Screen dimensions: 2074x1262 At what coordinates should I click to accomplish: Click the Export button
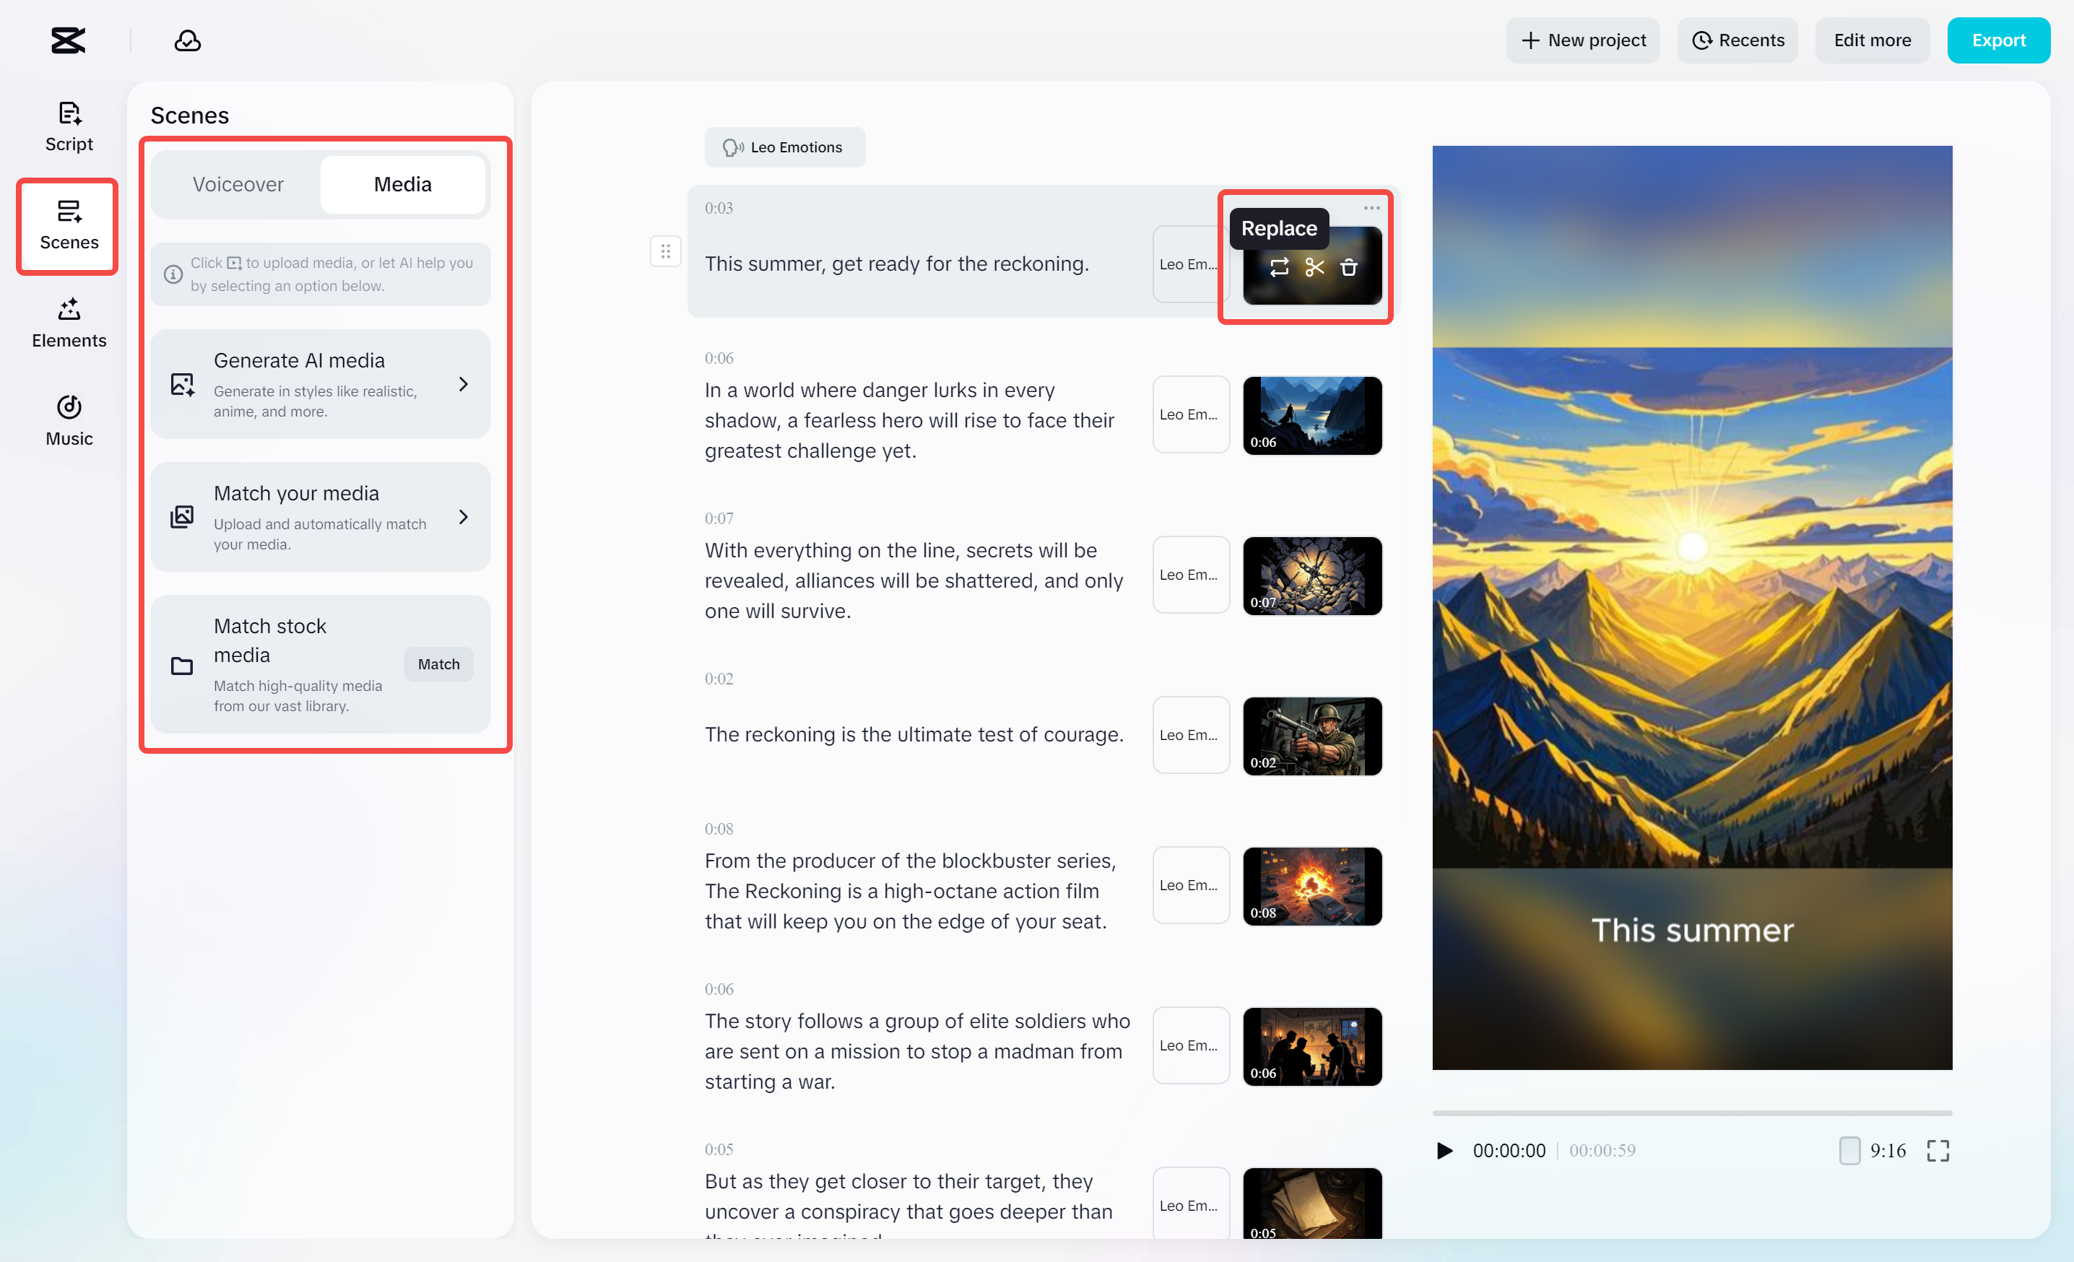point(1997,40)
